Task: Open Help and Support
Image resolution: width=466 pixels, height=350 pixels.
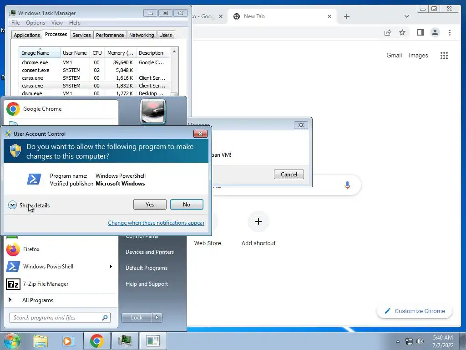Action: (x=147, y=284)
